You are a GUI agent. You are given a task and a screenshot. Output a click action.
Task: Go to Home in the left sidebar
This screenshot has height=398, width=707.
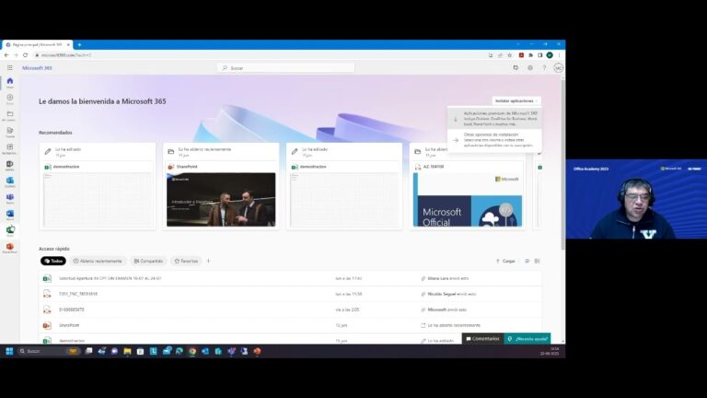point(10,83)
